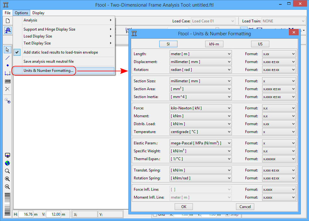The width and height of the screenshot is (309, 221).
Task: Activate the dimension line tool
Action: pos(8,73)
